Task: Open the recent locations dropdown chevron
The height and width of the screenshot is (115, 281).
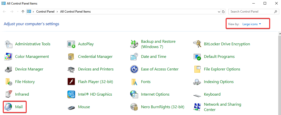Action: pyautogui.click(x=18, y=12)
